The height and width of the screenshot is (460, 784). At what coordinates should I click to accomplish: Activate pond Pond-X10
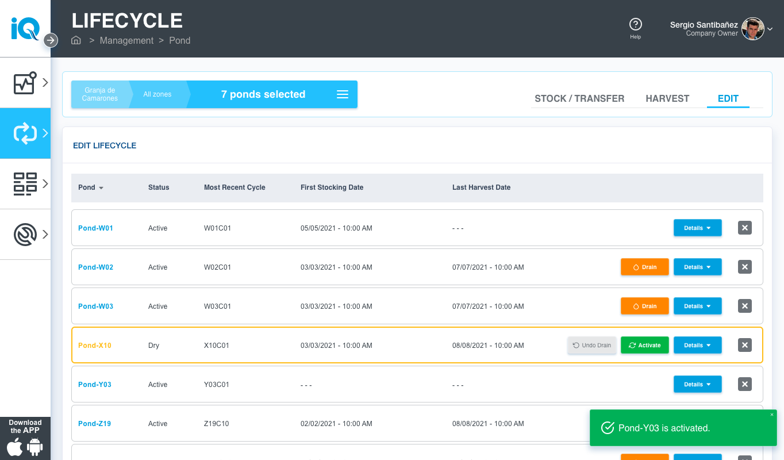point(644,346)
